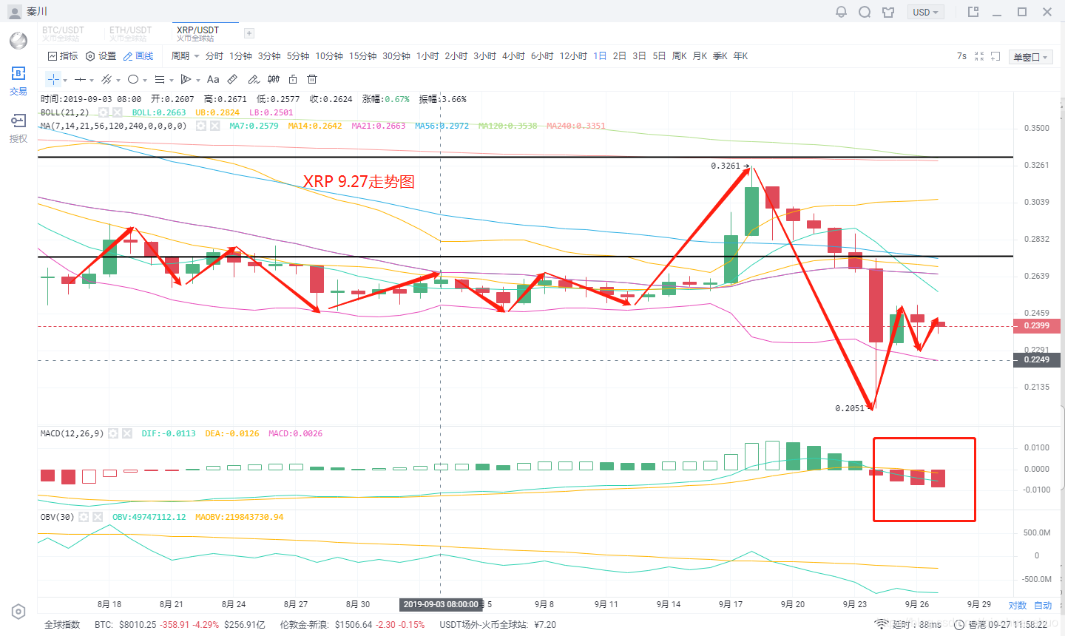This screenshot has width=1065, height=636.
Task: Open the skin theme shirt icon
Action: pyautogui.click(x=888, y=12)
